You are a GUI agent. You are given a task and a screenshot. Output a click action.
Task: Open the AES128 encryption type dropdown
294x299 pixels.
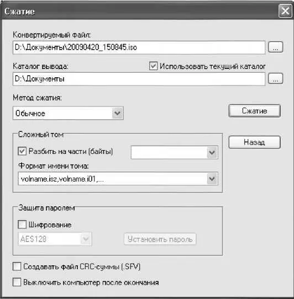86,239
